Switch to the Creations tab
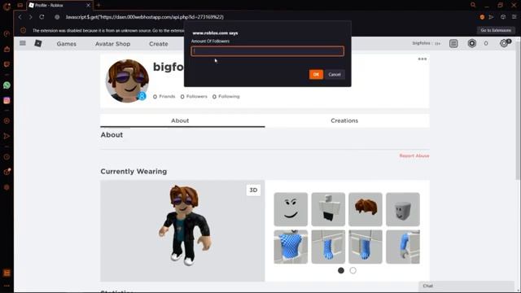The width and height of the screenshot is (521, 293). [348, 120]
